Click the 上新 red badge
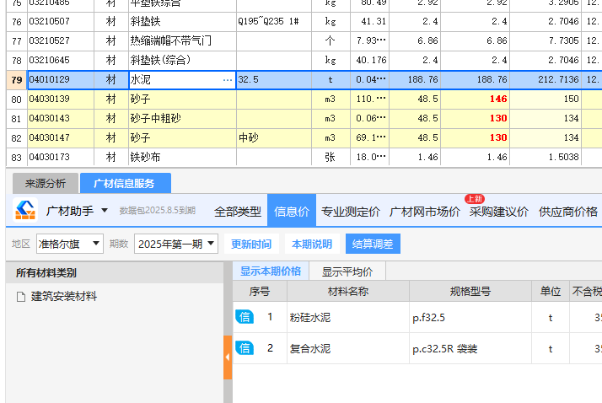Viewport: 602px width, 403px height. (x=475, y=199)
